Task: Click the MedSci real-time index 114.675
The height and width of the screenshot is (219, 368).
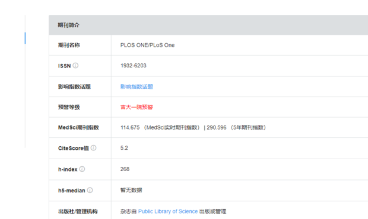Action: coord(130,127)
